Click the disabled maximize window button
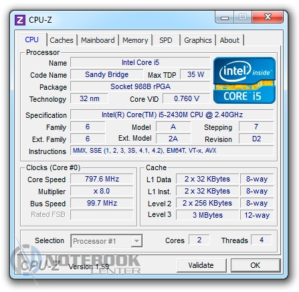 pos(243,17)
